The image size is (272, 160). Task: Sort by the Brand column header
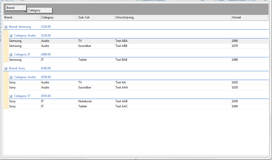click(x=22, y=17)
